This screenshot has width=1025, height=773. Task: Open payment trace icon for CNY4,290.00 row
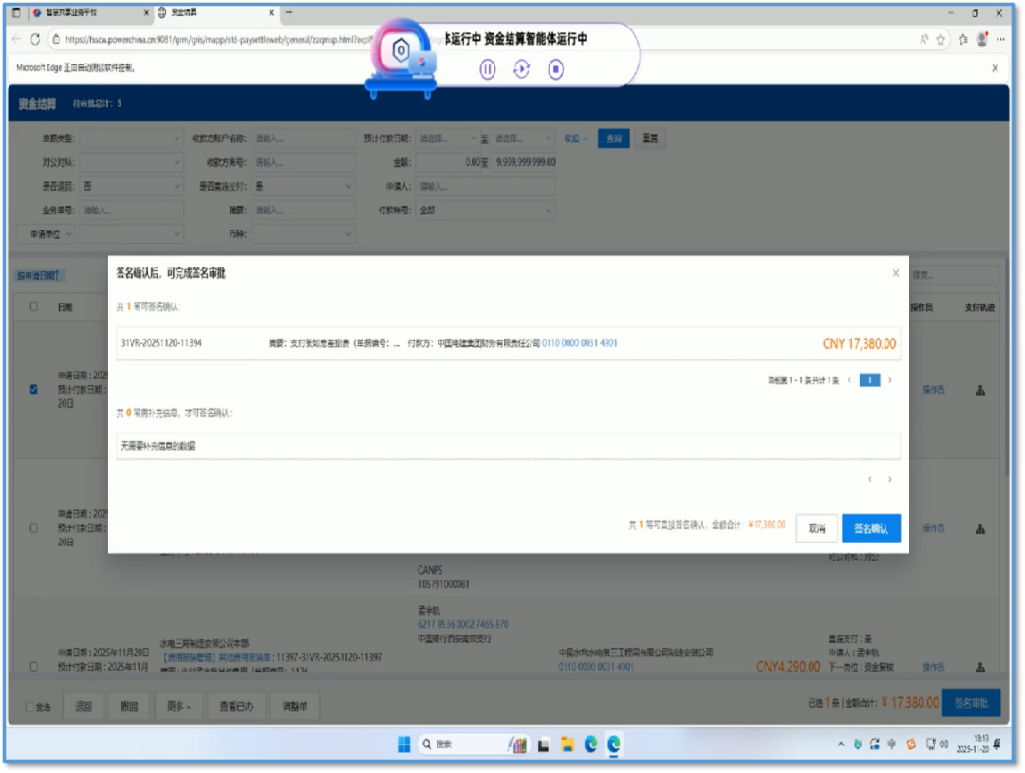pyautogui.click(x=979, y=667)
